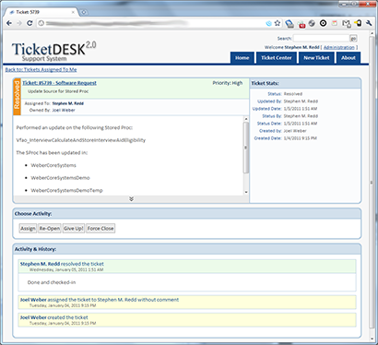Expand ticket details with double chevron
378x345 pixels.
point(131,199)
